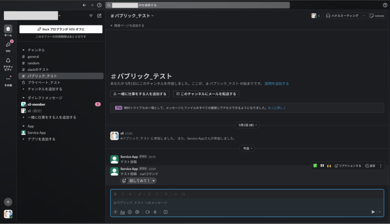This screenshot has width=390, height=224.
Task: Select the general channel
Action: (x=33, y=57)
